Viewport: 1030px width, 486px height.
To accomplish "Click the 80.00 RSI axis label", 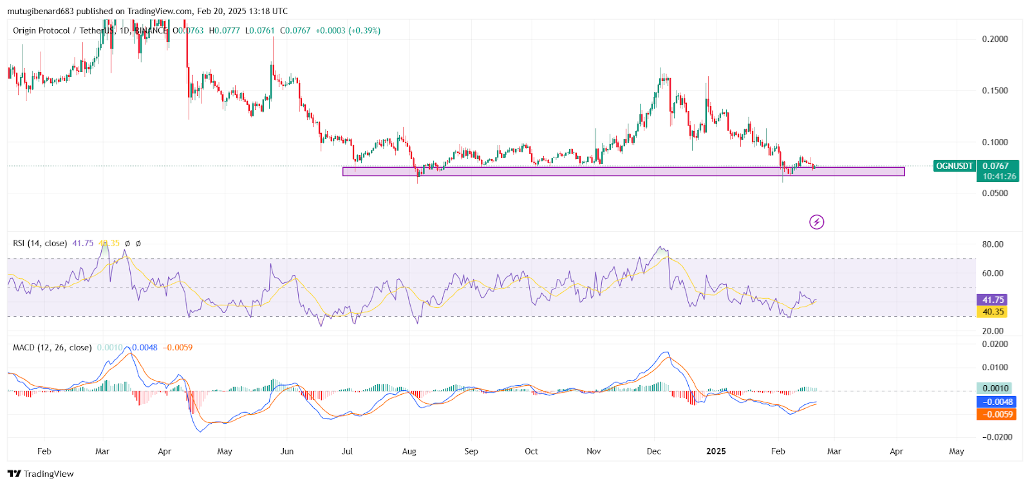I will [993, 244].
